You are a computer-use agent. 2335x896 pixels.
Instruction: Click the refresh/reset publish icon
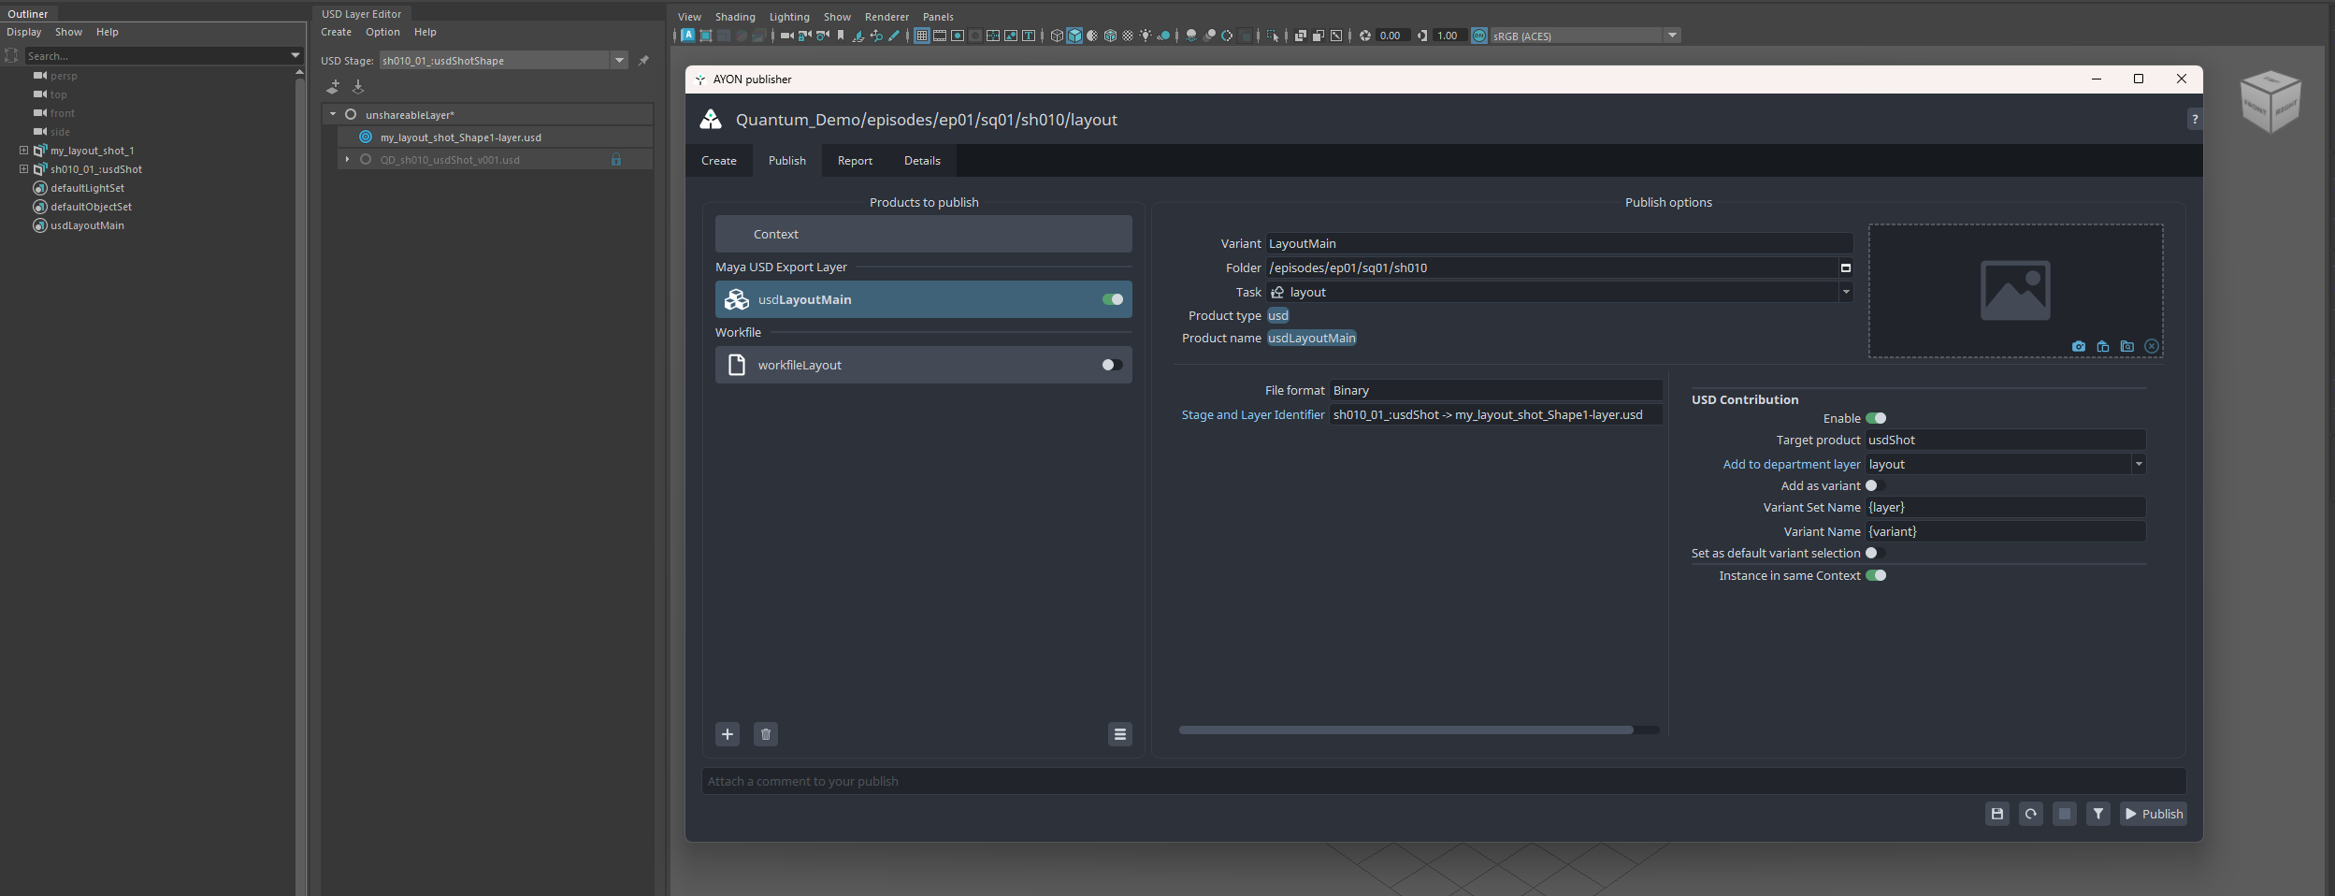coord(2030,814)
